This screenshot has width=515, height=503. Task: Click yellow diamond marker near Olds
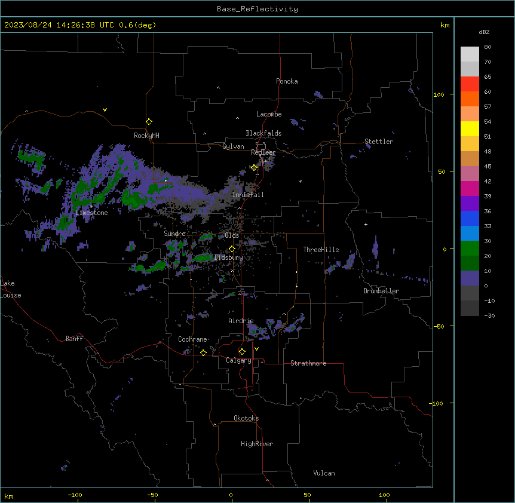click(232, 249)
